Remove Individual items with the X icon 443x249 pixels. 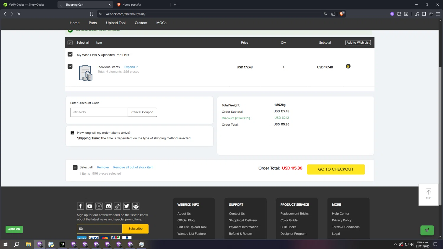348,66
